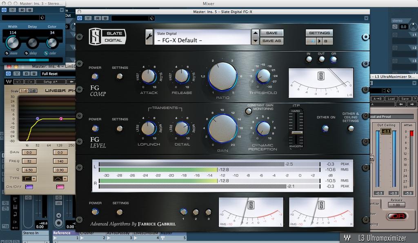Screen dimensions: 418x243
Task: Click the THRESHOLD knob
Action: (263, 76)
